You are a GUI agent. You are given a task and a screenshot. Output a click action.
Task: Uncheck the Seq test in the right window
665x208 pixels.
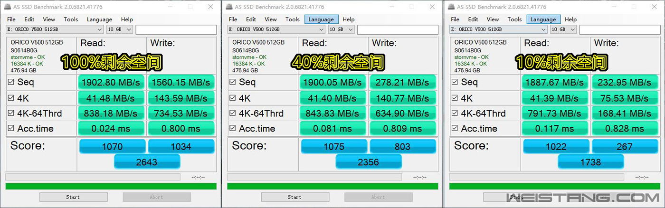[455, 82]
